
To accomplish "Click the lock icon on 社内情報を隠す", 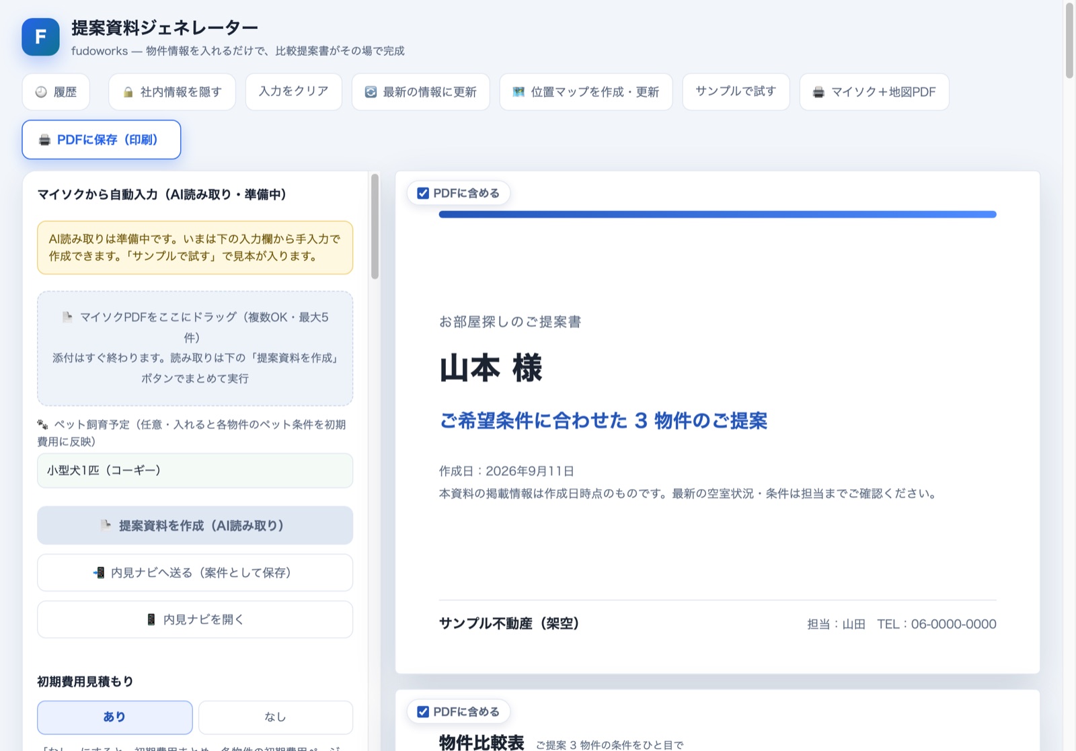I will (x=128, y=92).
